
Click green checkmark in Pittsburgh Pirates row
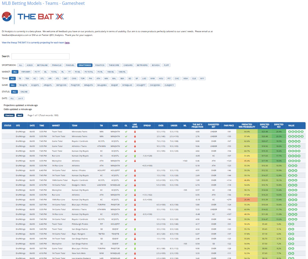126,224
